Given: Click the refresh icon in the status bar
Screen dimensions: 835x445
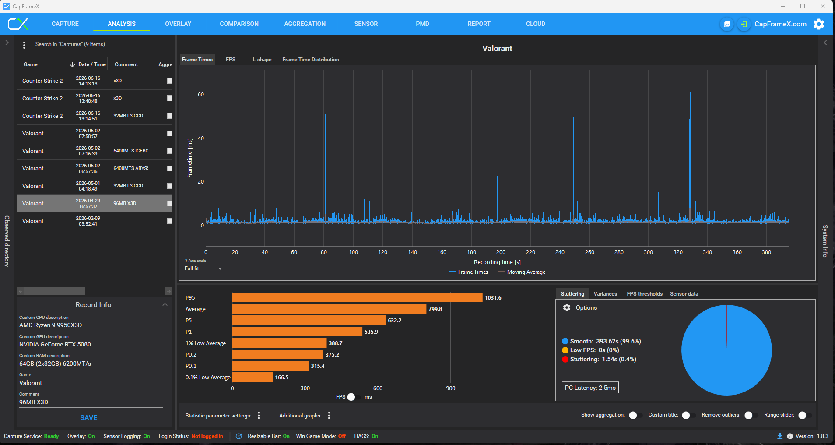Looking at the screenshot, I should tap(239, 436).
